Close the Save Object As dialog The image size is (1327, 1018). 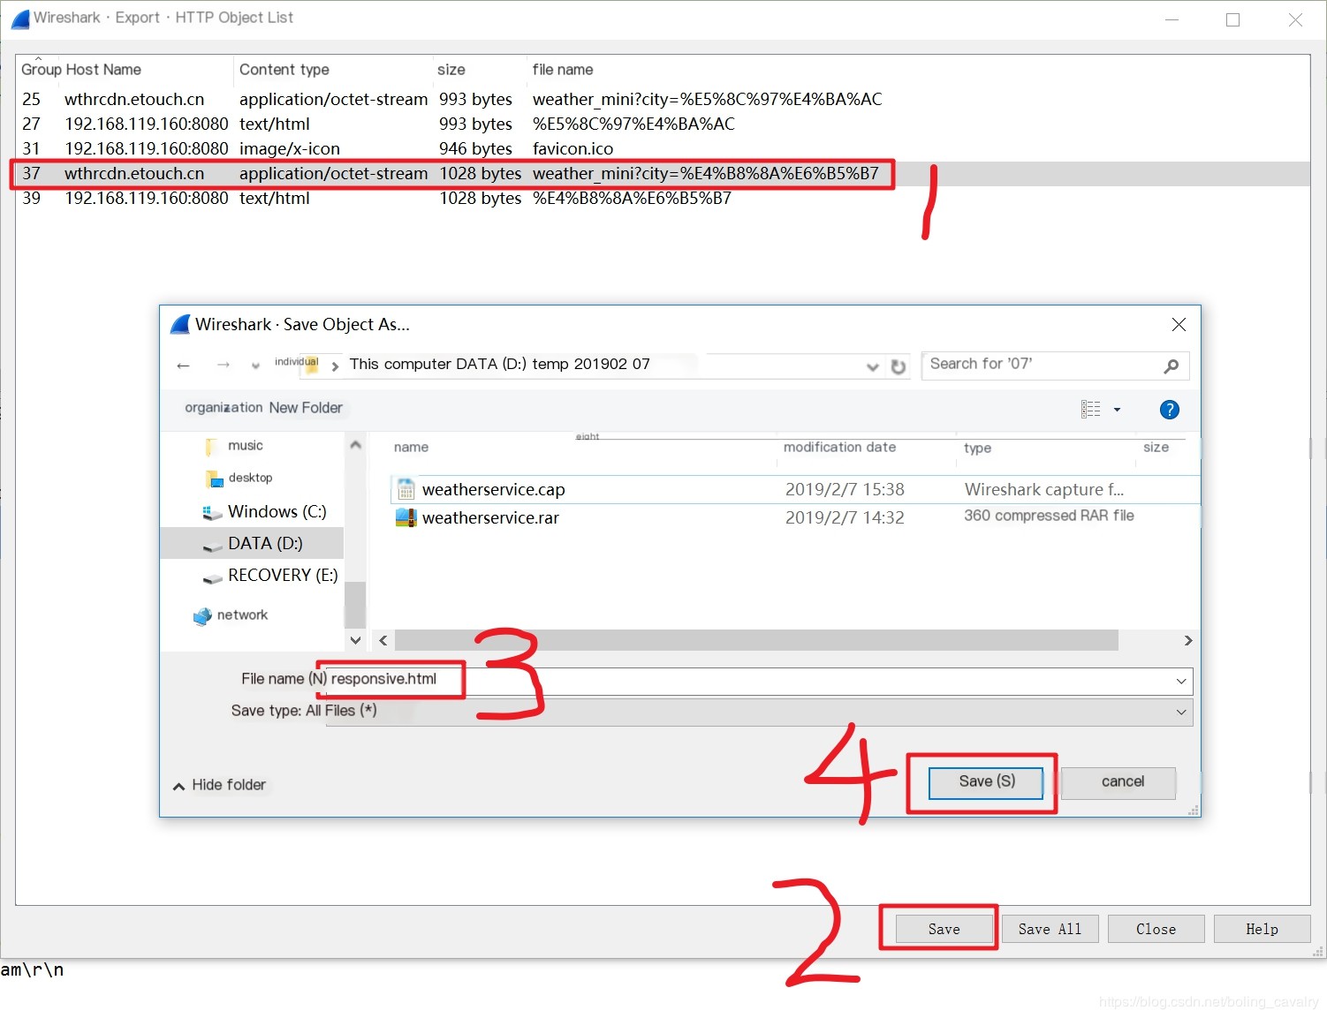[1179, 325]
